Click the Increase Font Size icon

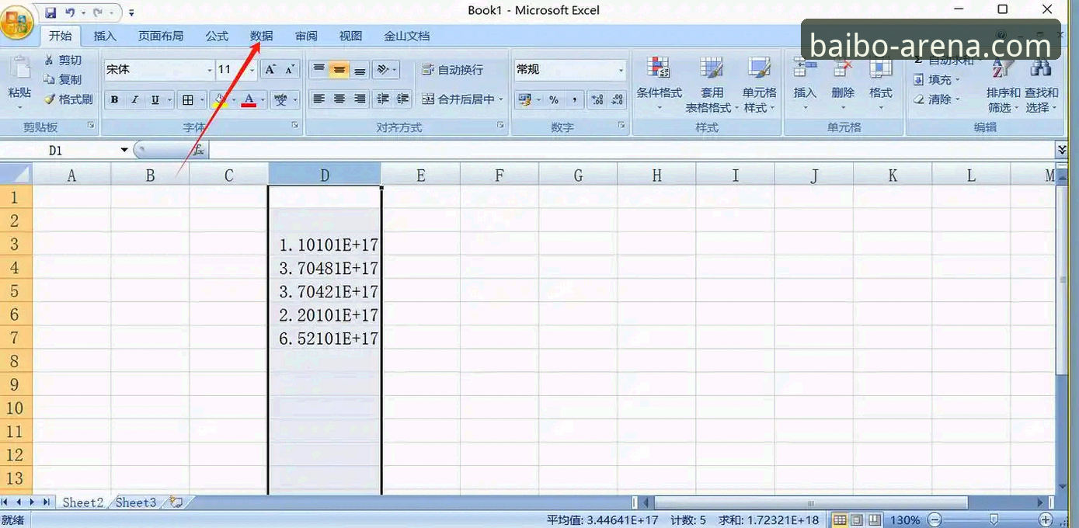(270, 70)
